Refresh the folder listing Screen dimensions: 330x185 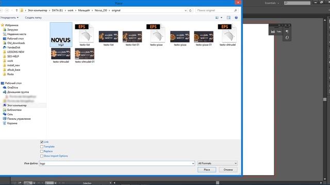pos(190,10)
